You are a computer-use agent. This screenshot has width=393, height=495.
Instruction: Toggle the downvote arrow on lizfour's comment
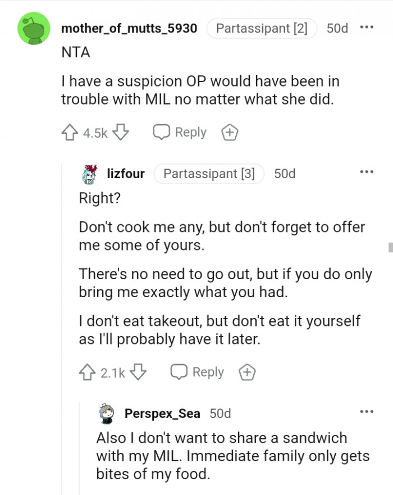point(139,372)
